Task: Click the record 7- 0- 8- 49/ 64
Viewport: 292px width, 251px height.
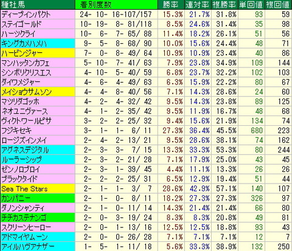Action: 118,53
